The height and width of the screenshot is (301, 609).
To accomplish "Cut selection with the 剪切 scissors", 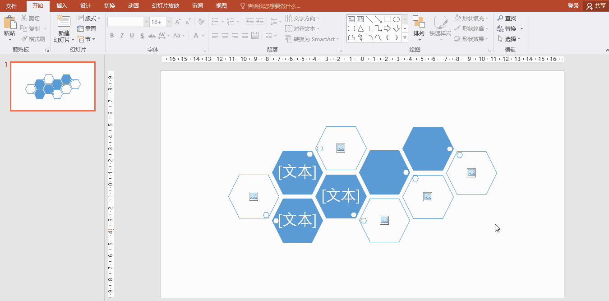I will click(30, 18).
